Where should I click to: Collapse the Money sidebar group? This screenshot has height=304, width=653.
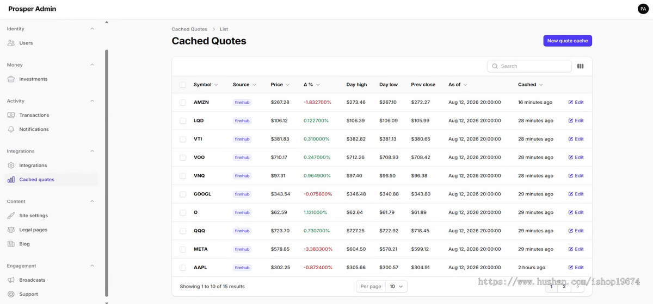coord(92,65)
